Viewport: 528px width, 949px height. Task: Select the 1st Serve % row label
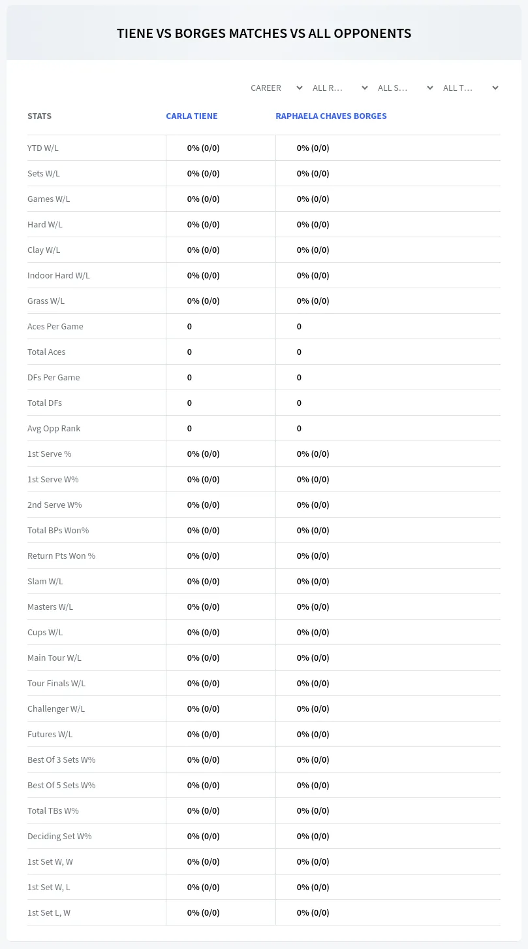pyautogui.click(x=50, y=454)
